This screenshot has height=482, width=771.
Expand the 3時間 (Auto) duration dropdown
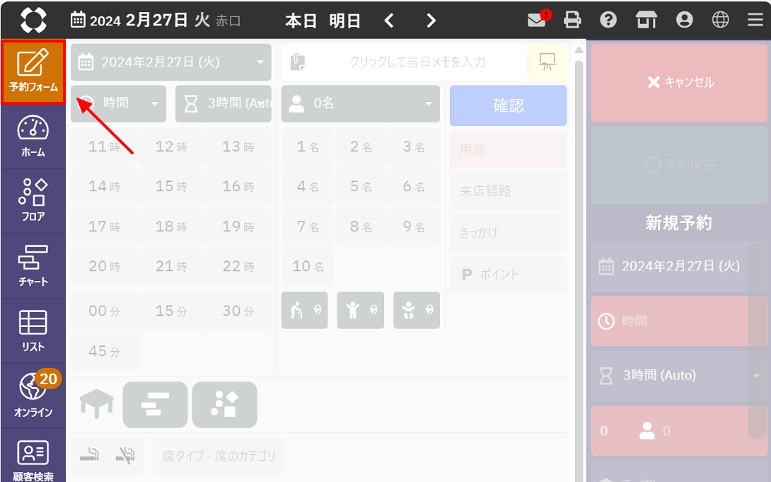click(223, 103)
